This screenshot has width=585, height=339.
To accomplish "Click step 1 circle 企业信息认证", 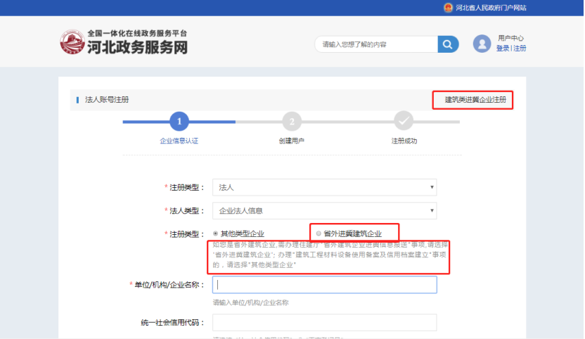I will [179, 122].
